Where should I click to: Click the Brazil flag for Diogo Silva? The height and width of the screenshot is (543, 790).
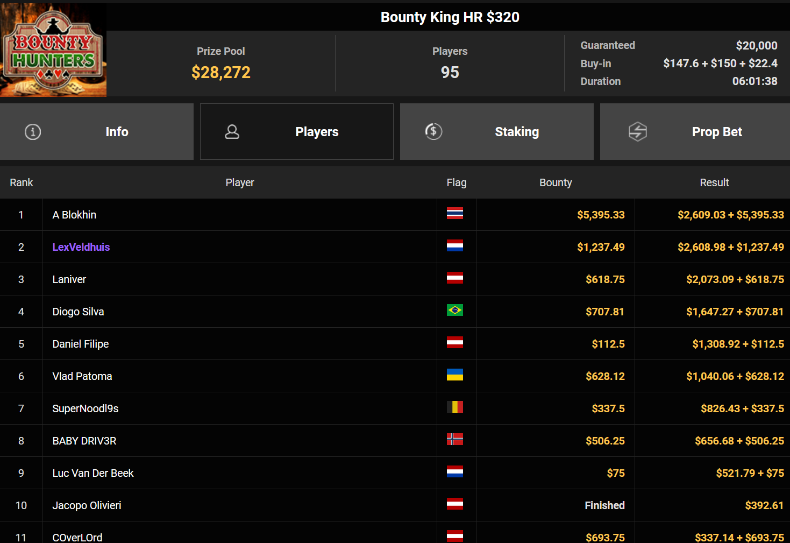(x=454, y=311)
